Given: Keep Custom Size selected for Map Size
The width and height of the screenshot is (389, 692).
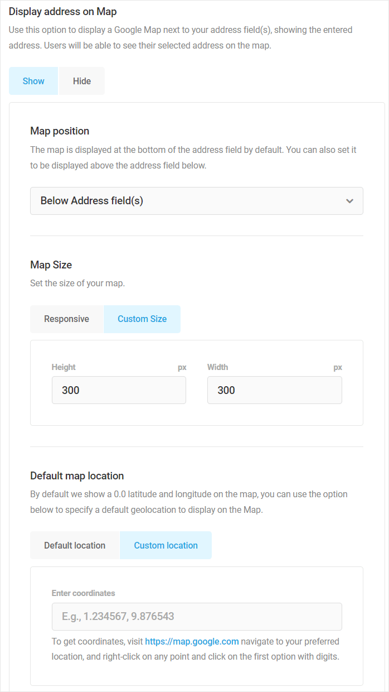Looking at the screenshot, I should [142, 319].
